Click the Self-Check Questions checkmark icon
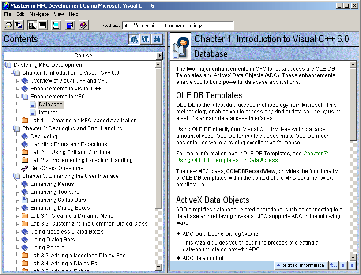The height and width of the screenshot is (275, 361). pos(25,168)
